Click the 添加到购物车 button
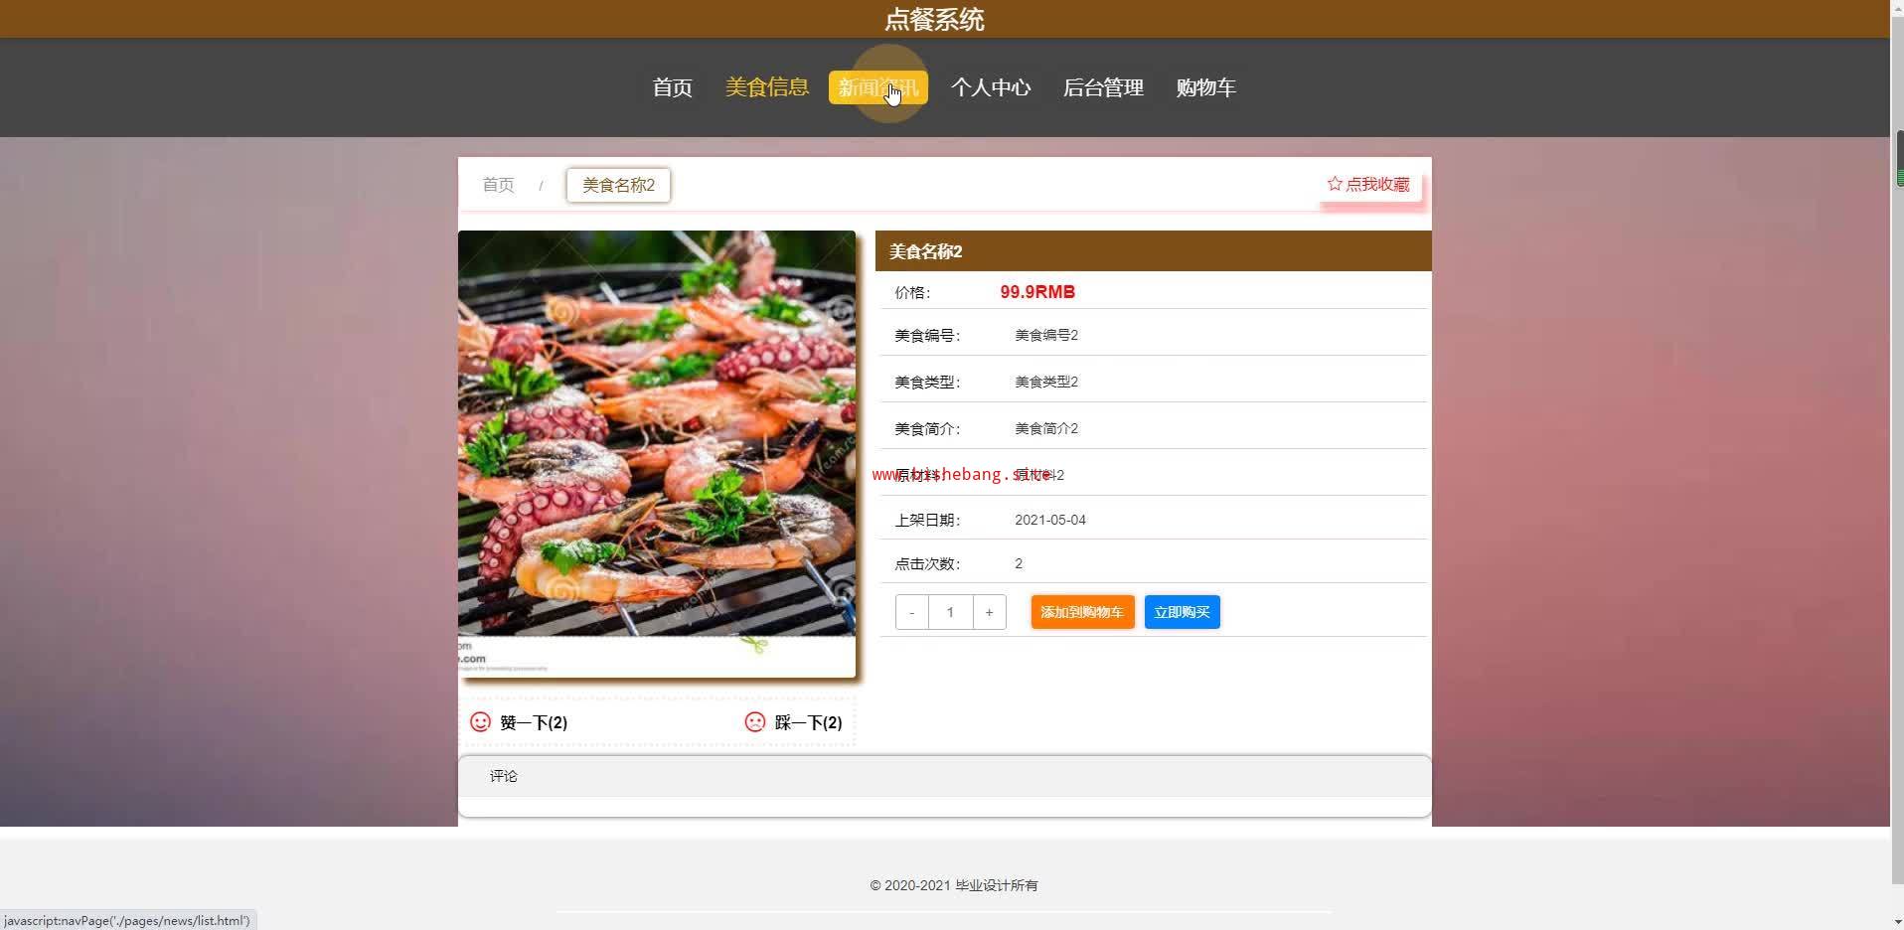Screen dimensions: 1904x930 click(1082, 612)
